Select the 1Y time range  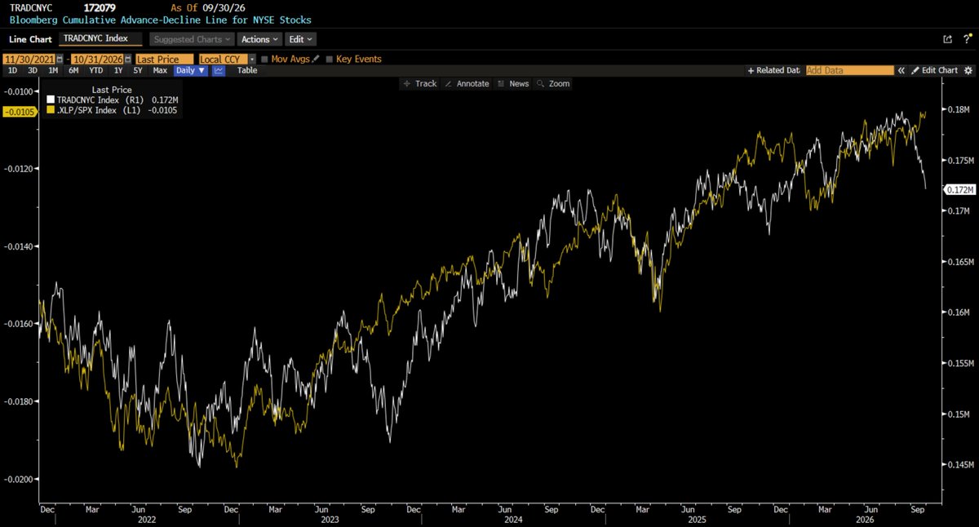(x=117, y=71)
